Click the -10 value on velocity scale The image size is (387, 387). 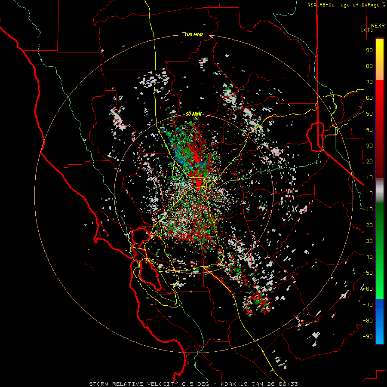point(368,209)
